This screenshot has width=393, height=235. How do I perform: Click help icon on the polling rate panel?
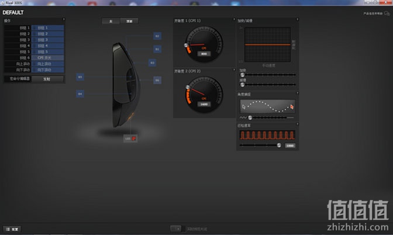click(297, 124)
